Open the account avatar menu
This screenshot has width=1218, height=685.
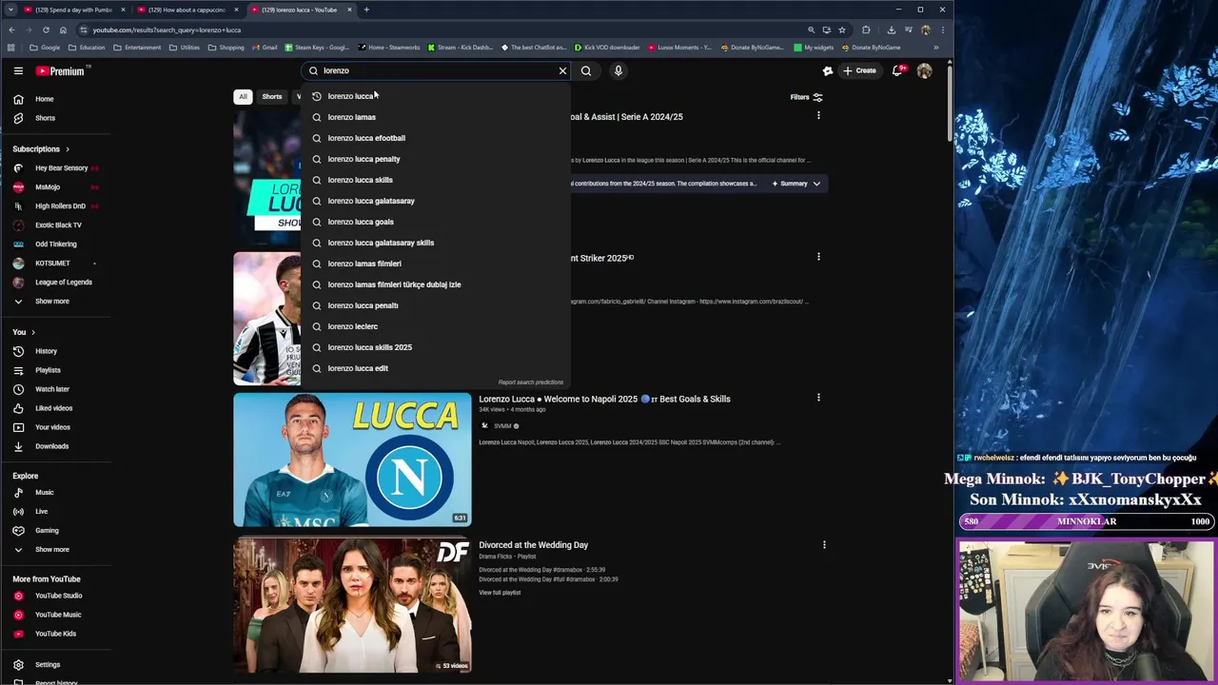click(924, 70)
